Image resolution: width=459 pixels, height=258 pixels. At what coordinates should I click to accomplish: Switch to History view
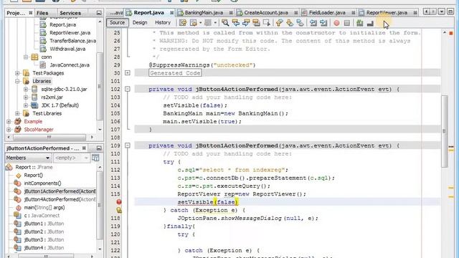[163, 22]
